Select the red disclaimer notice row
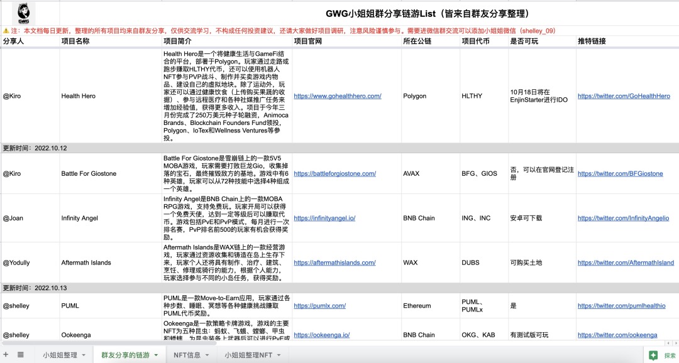Image resolution: width=679 pixels, height=363 pixels. click(x=339, y=31)
